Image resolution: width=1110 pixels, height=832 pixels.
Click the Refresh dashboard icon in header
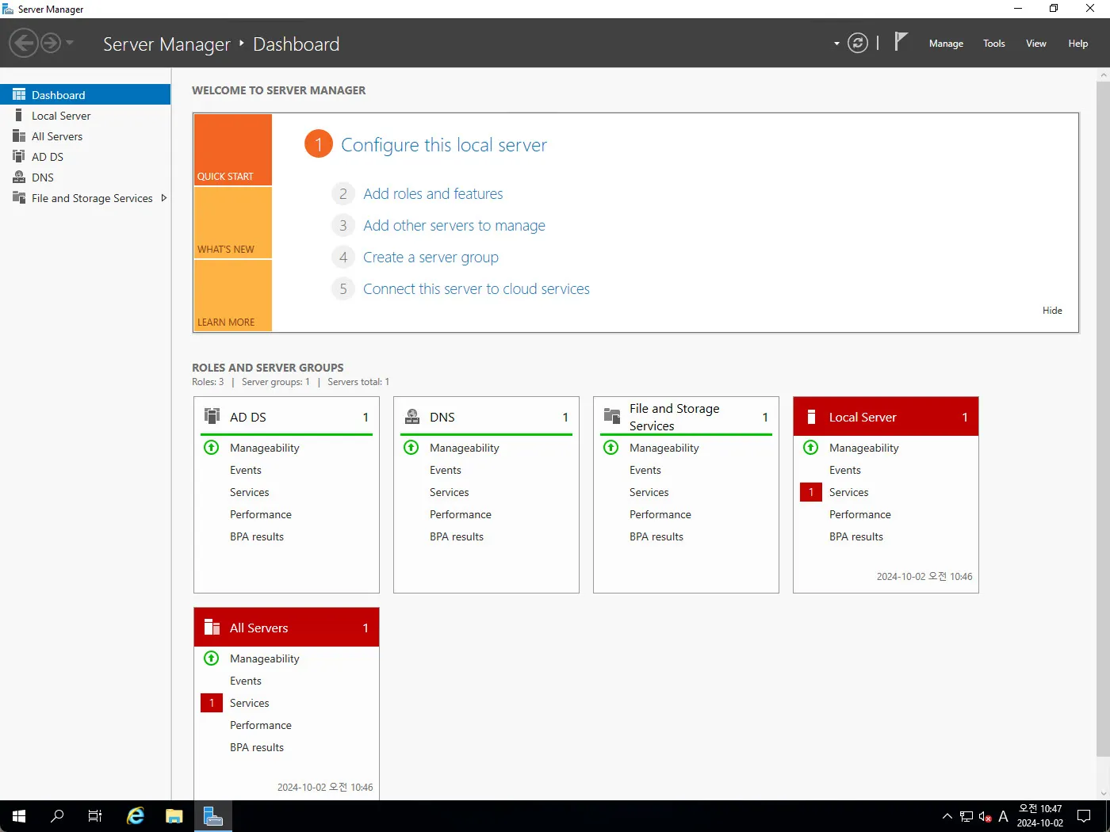pos(858,43)
